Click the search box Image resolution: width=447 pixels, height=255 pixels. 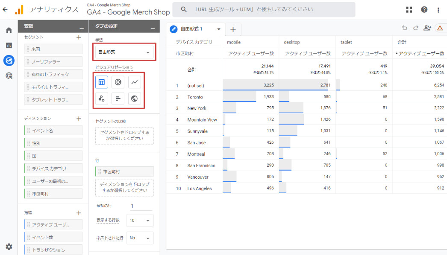click(x=264, y=10)
